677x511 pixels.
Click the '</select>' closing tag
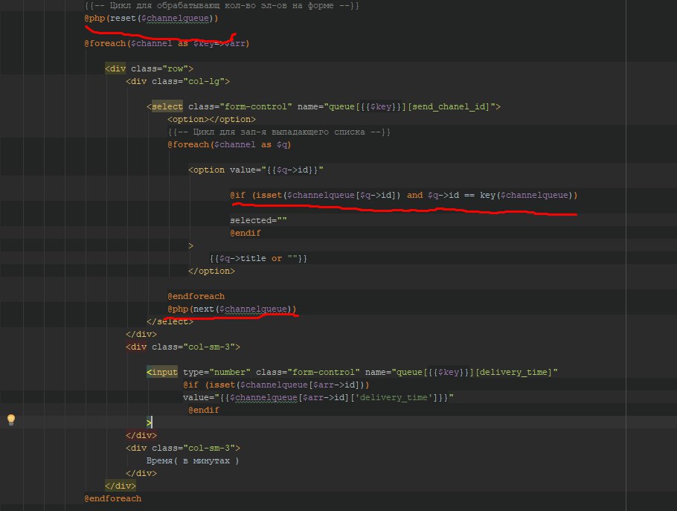click(x=170, y=321)
